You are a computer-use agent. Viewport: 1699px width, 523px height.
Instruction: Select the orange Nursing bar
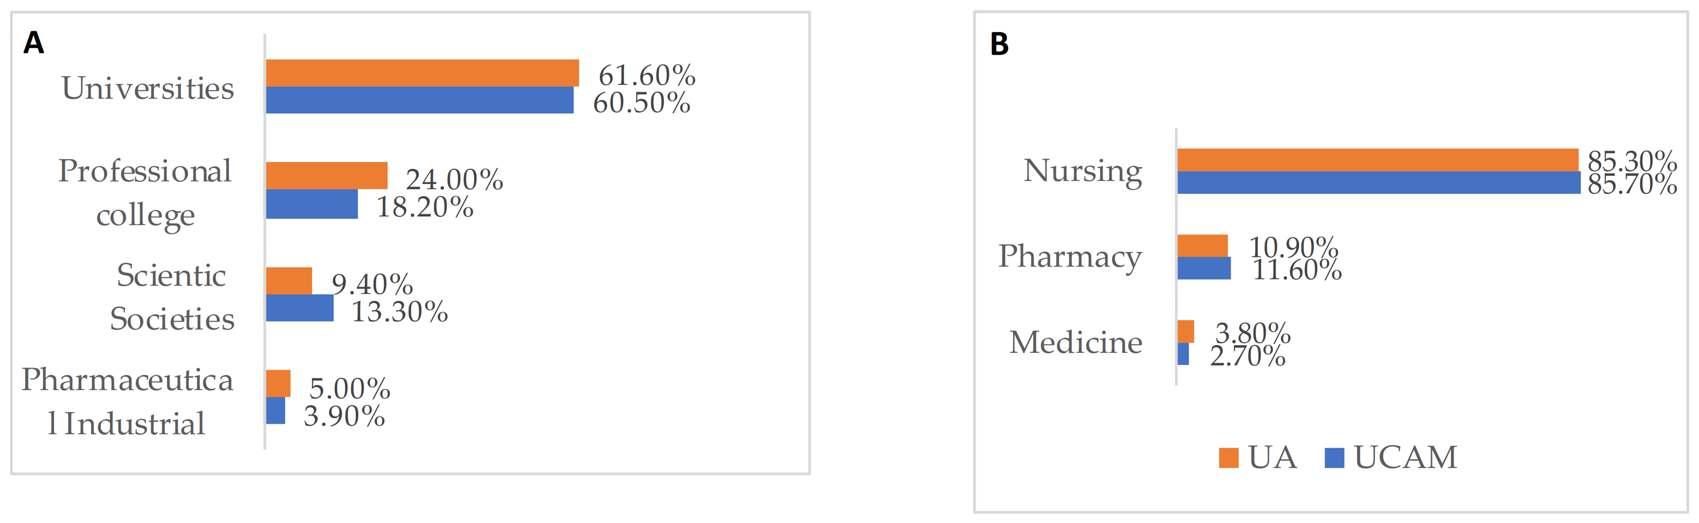[x=1377, y=160]
